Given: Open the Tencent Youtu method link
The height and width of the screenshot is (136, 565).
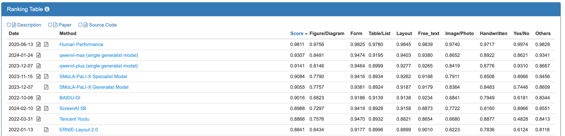Looking at the screenshot, I should 74,119.
